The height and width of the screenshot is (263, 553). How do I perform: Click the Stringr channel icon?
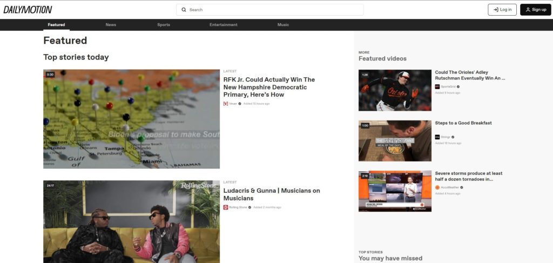437,137
